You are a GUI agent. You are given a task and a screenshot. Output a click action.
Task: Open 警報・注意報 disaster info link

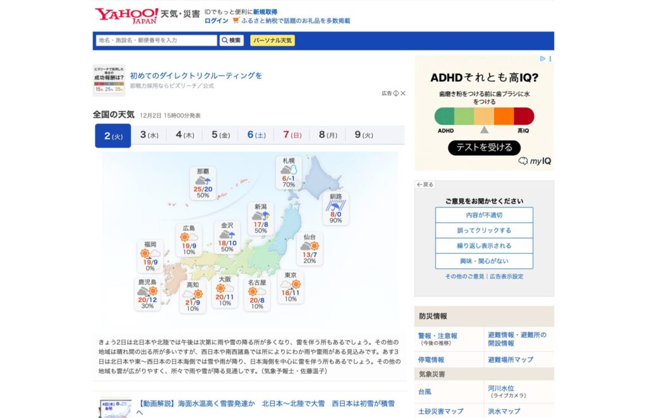click(437, 336)
